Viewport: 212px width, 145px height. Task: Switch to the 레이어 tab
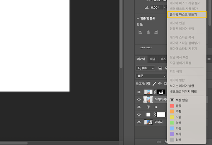141,59
